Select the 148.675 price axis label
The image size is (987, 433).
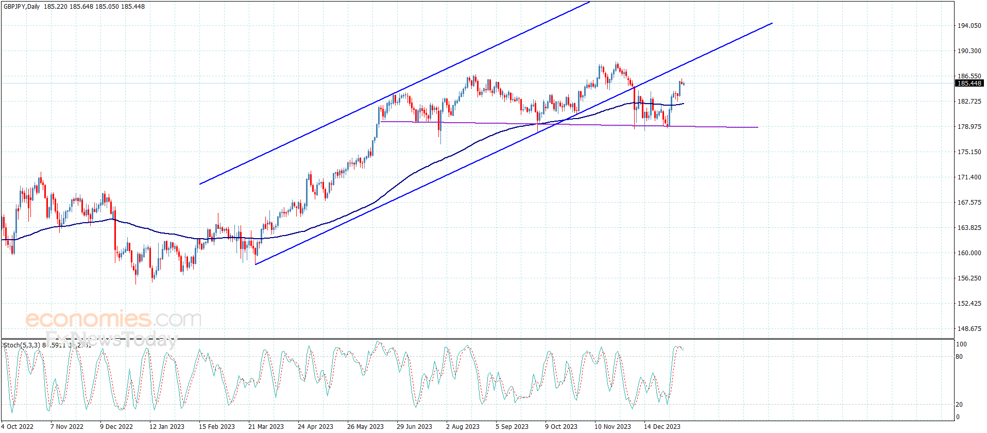pyautogui.click(x=969, y=329)
